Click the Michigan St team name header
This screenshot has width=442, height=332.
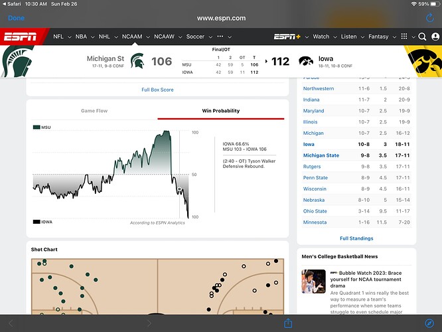[106, 58]
